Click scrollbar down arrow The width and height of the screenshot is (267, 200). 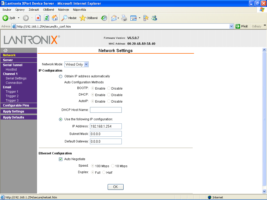pos(264,191)
